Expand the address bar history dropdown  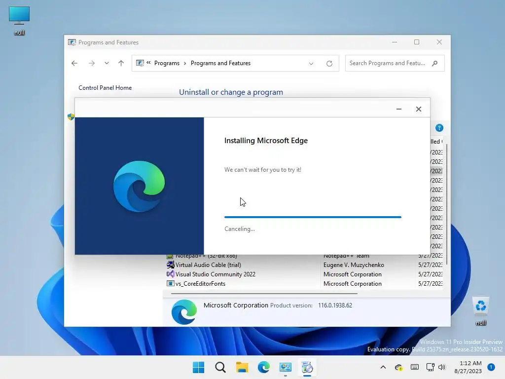(311, 64)
